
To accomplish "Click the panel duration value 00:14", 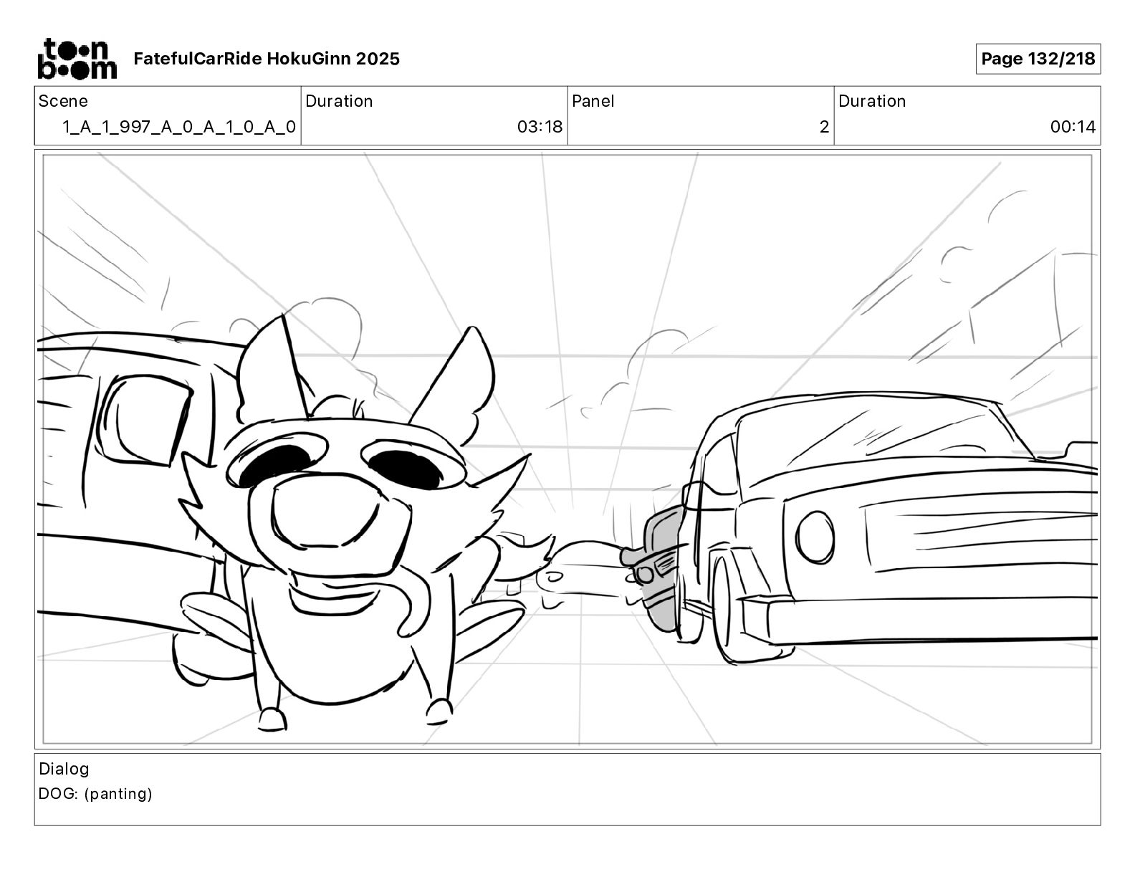I will click(1073, 127).
